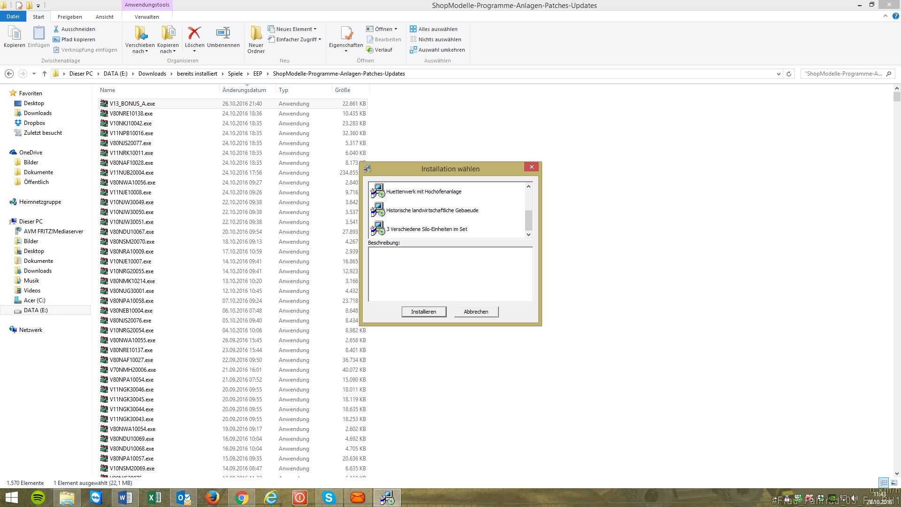This screenshot has height=507, width=901.
Task: Click the Löschen red X icon
Action: pos(194,34)
